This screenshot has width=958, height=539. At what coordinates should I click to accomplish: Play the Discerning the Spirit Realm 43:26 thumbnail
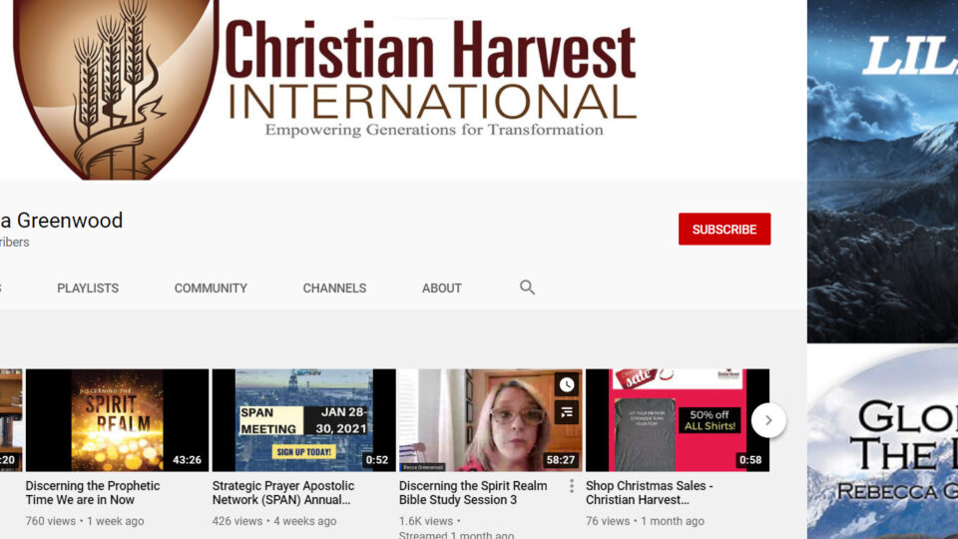pos(117,420)
